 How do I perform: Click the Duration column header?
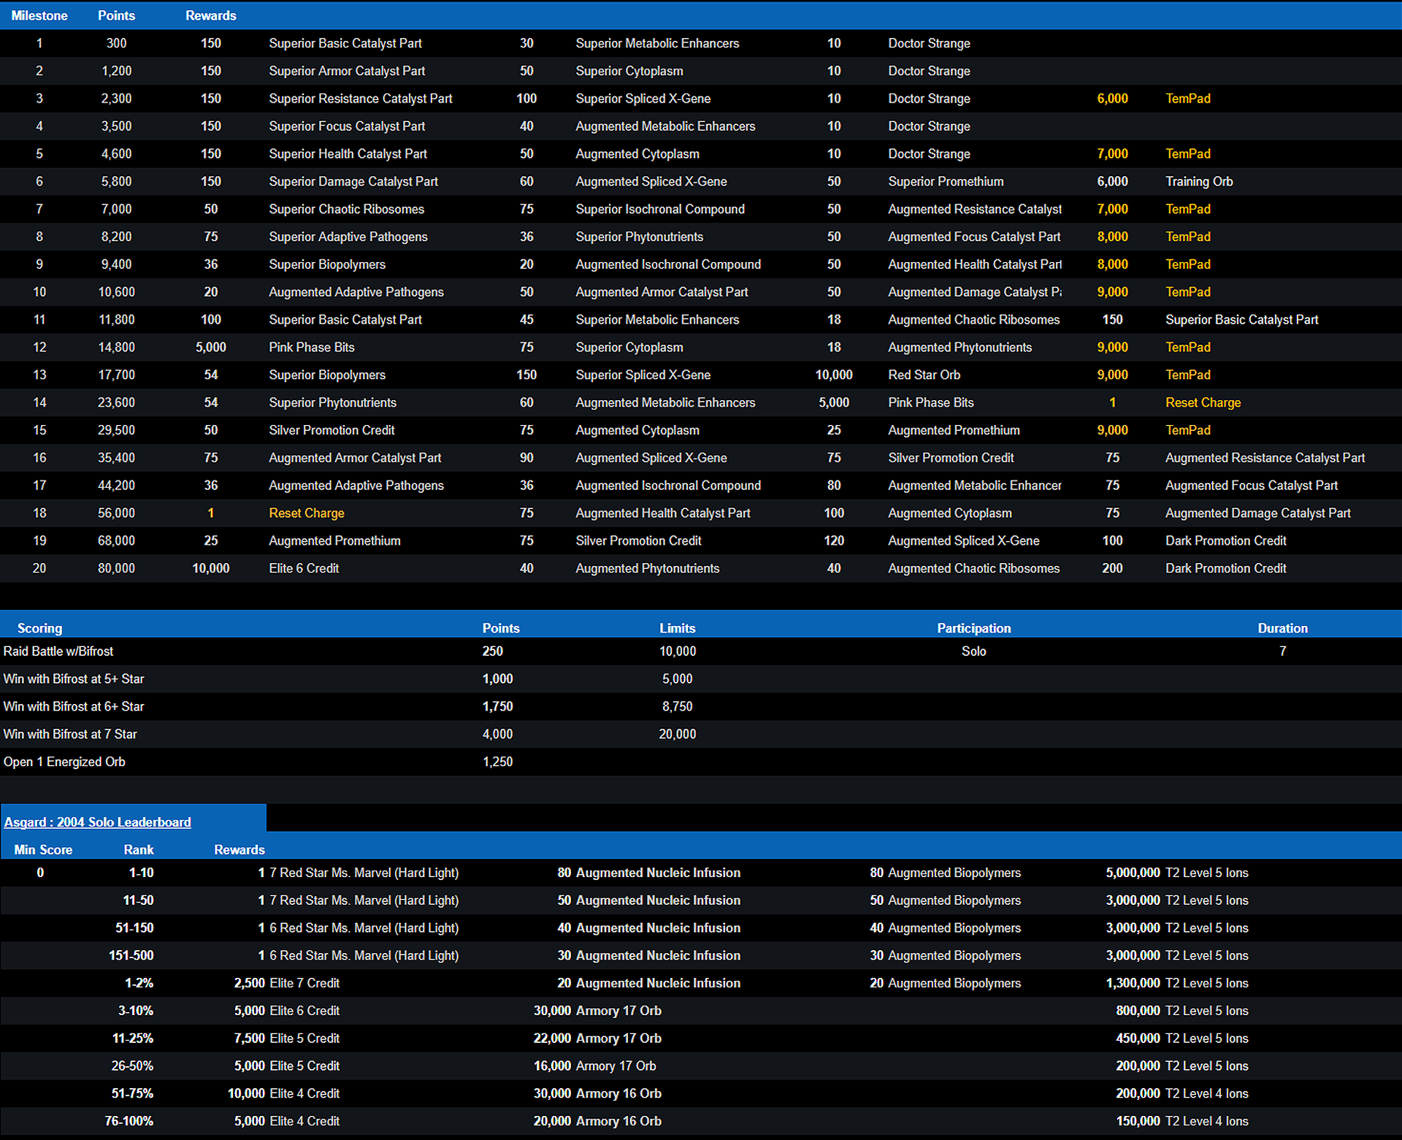coord(1282,628)
